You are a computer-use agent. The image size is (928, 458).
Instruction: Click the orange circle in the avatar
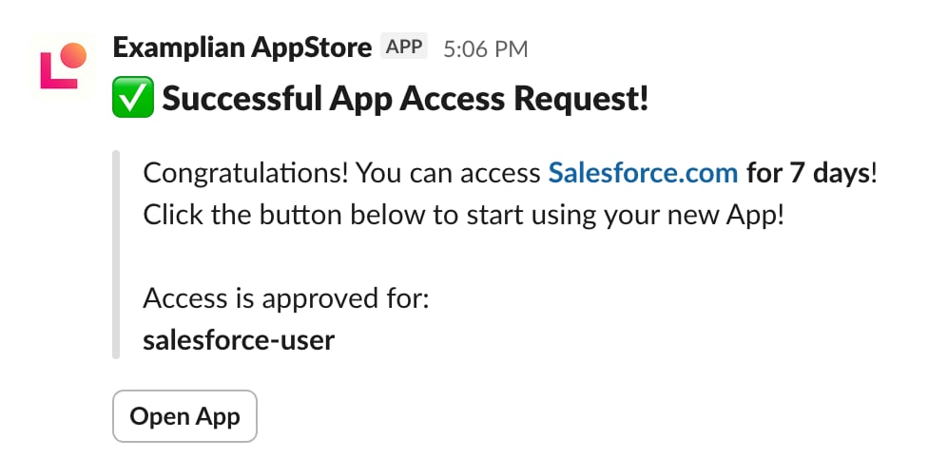click(73, 56)
